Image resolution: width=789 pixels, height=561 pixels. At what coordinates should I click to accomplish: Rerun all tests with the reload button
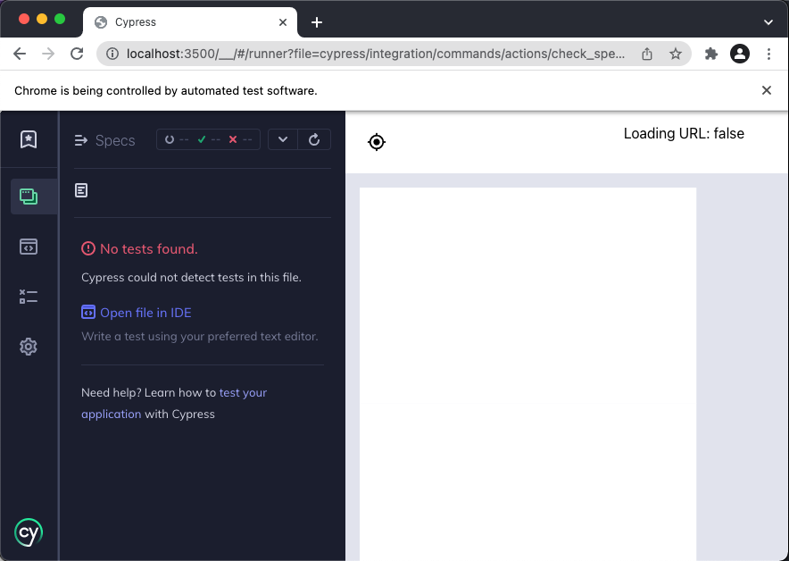[314, 139]
